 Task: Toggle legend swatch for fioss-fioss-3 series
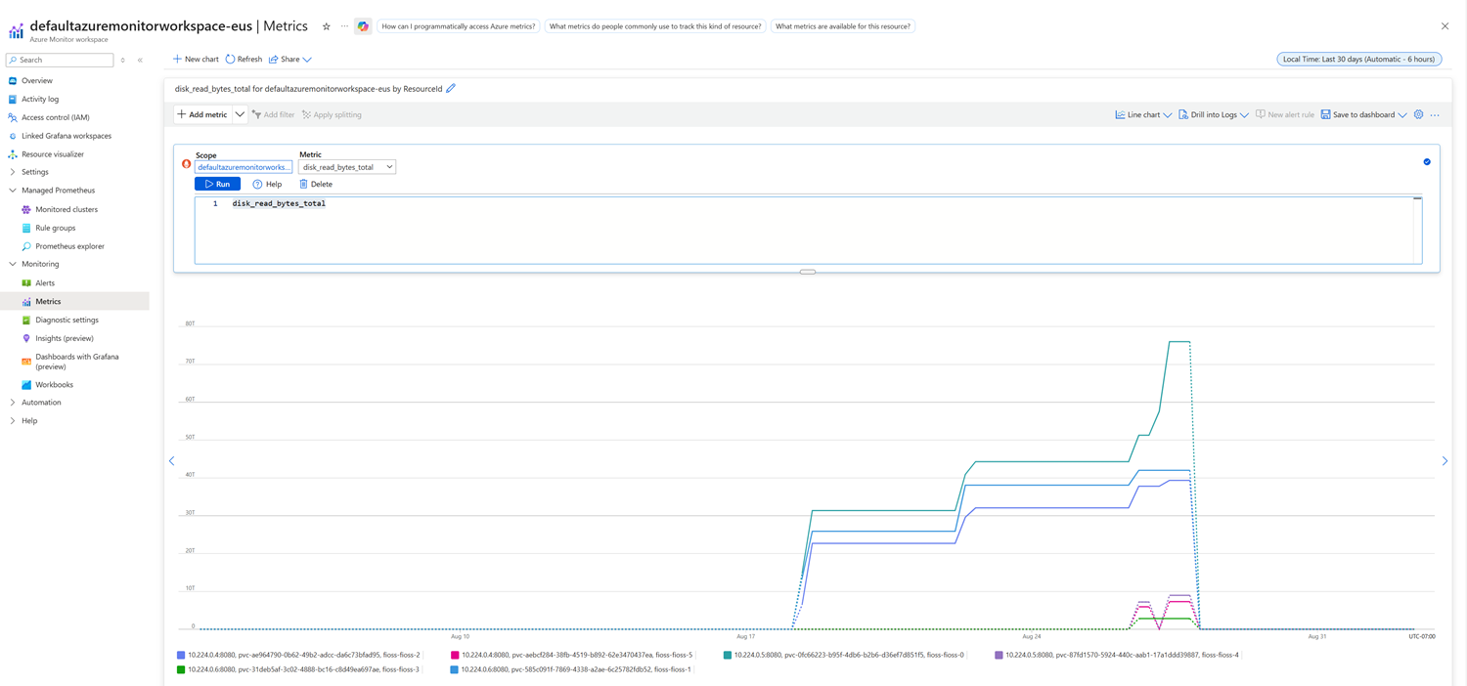click(181, 670)
